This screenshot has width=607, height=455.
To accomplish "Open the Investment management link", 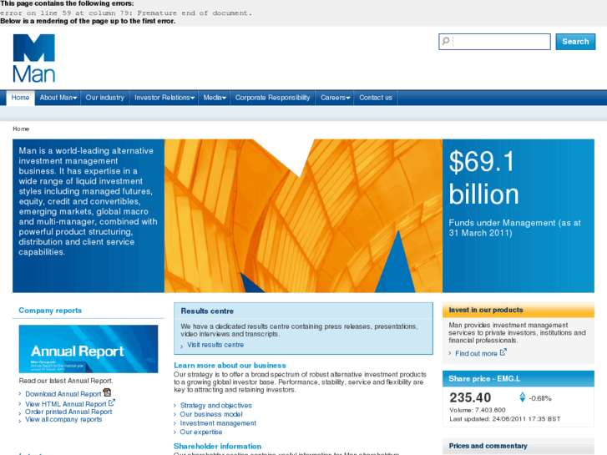I will (x=218, y=423).
